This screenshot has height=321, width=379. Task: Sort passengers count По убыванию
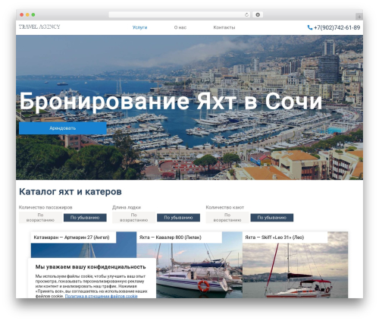coord(85,218)
